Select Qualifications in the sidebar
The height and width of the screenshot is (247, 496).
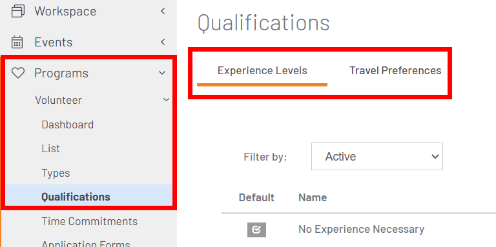pyautogui.click(x=76, y=197)
